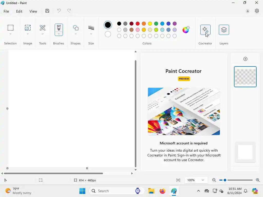Select secondary Color 2 white circle
This screenshot has width=263, height=197.
(x=108, y=34)
